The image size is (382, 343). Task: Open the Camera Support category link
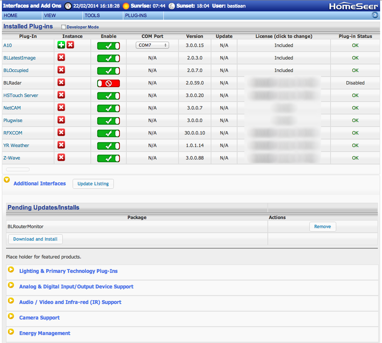pos(39,318)
